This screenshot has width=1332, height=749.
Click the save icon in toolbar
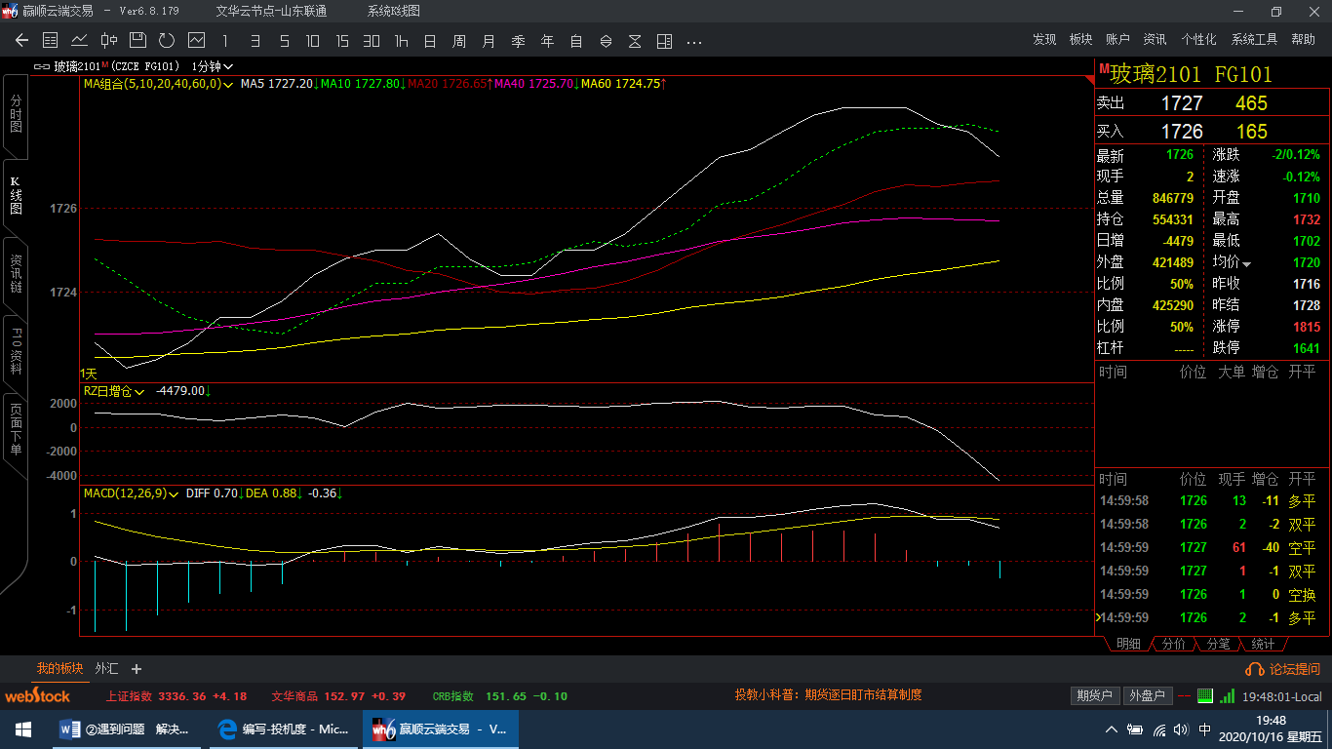(x=137, y=41)
